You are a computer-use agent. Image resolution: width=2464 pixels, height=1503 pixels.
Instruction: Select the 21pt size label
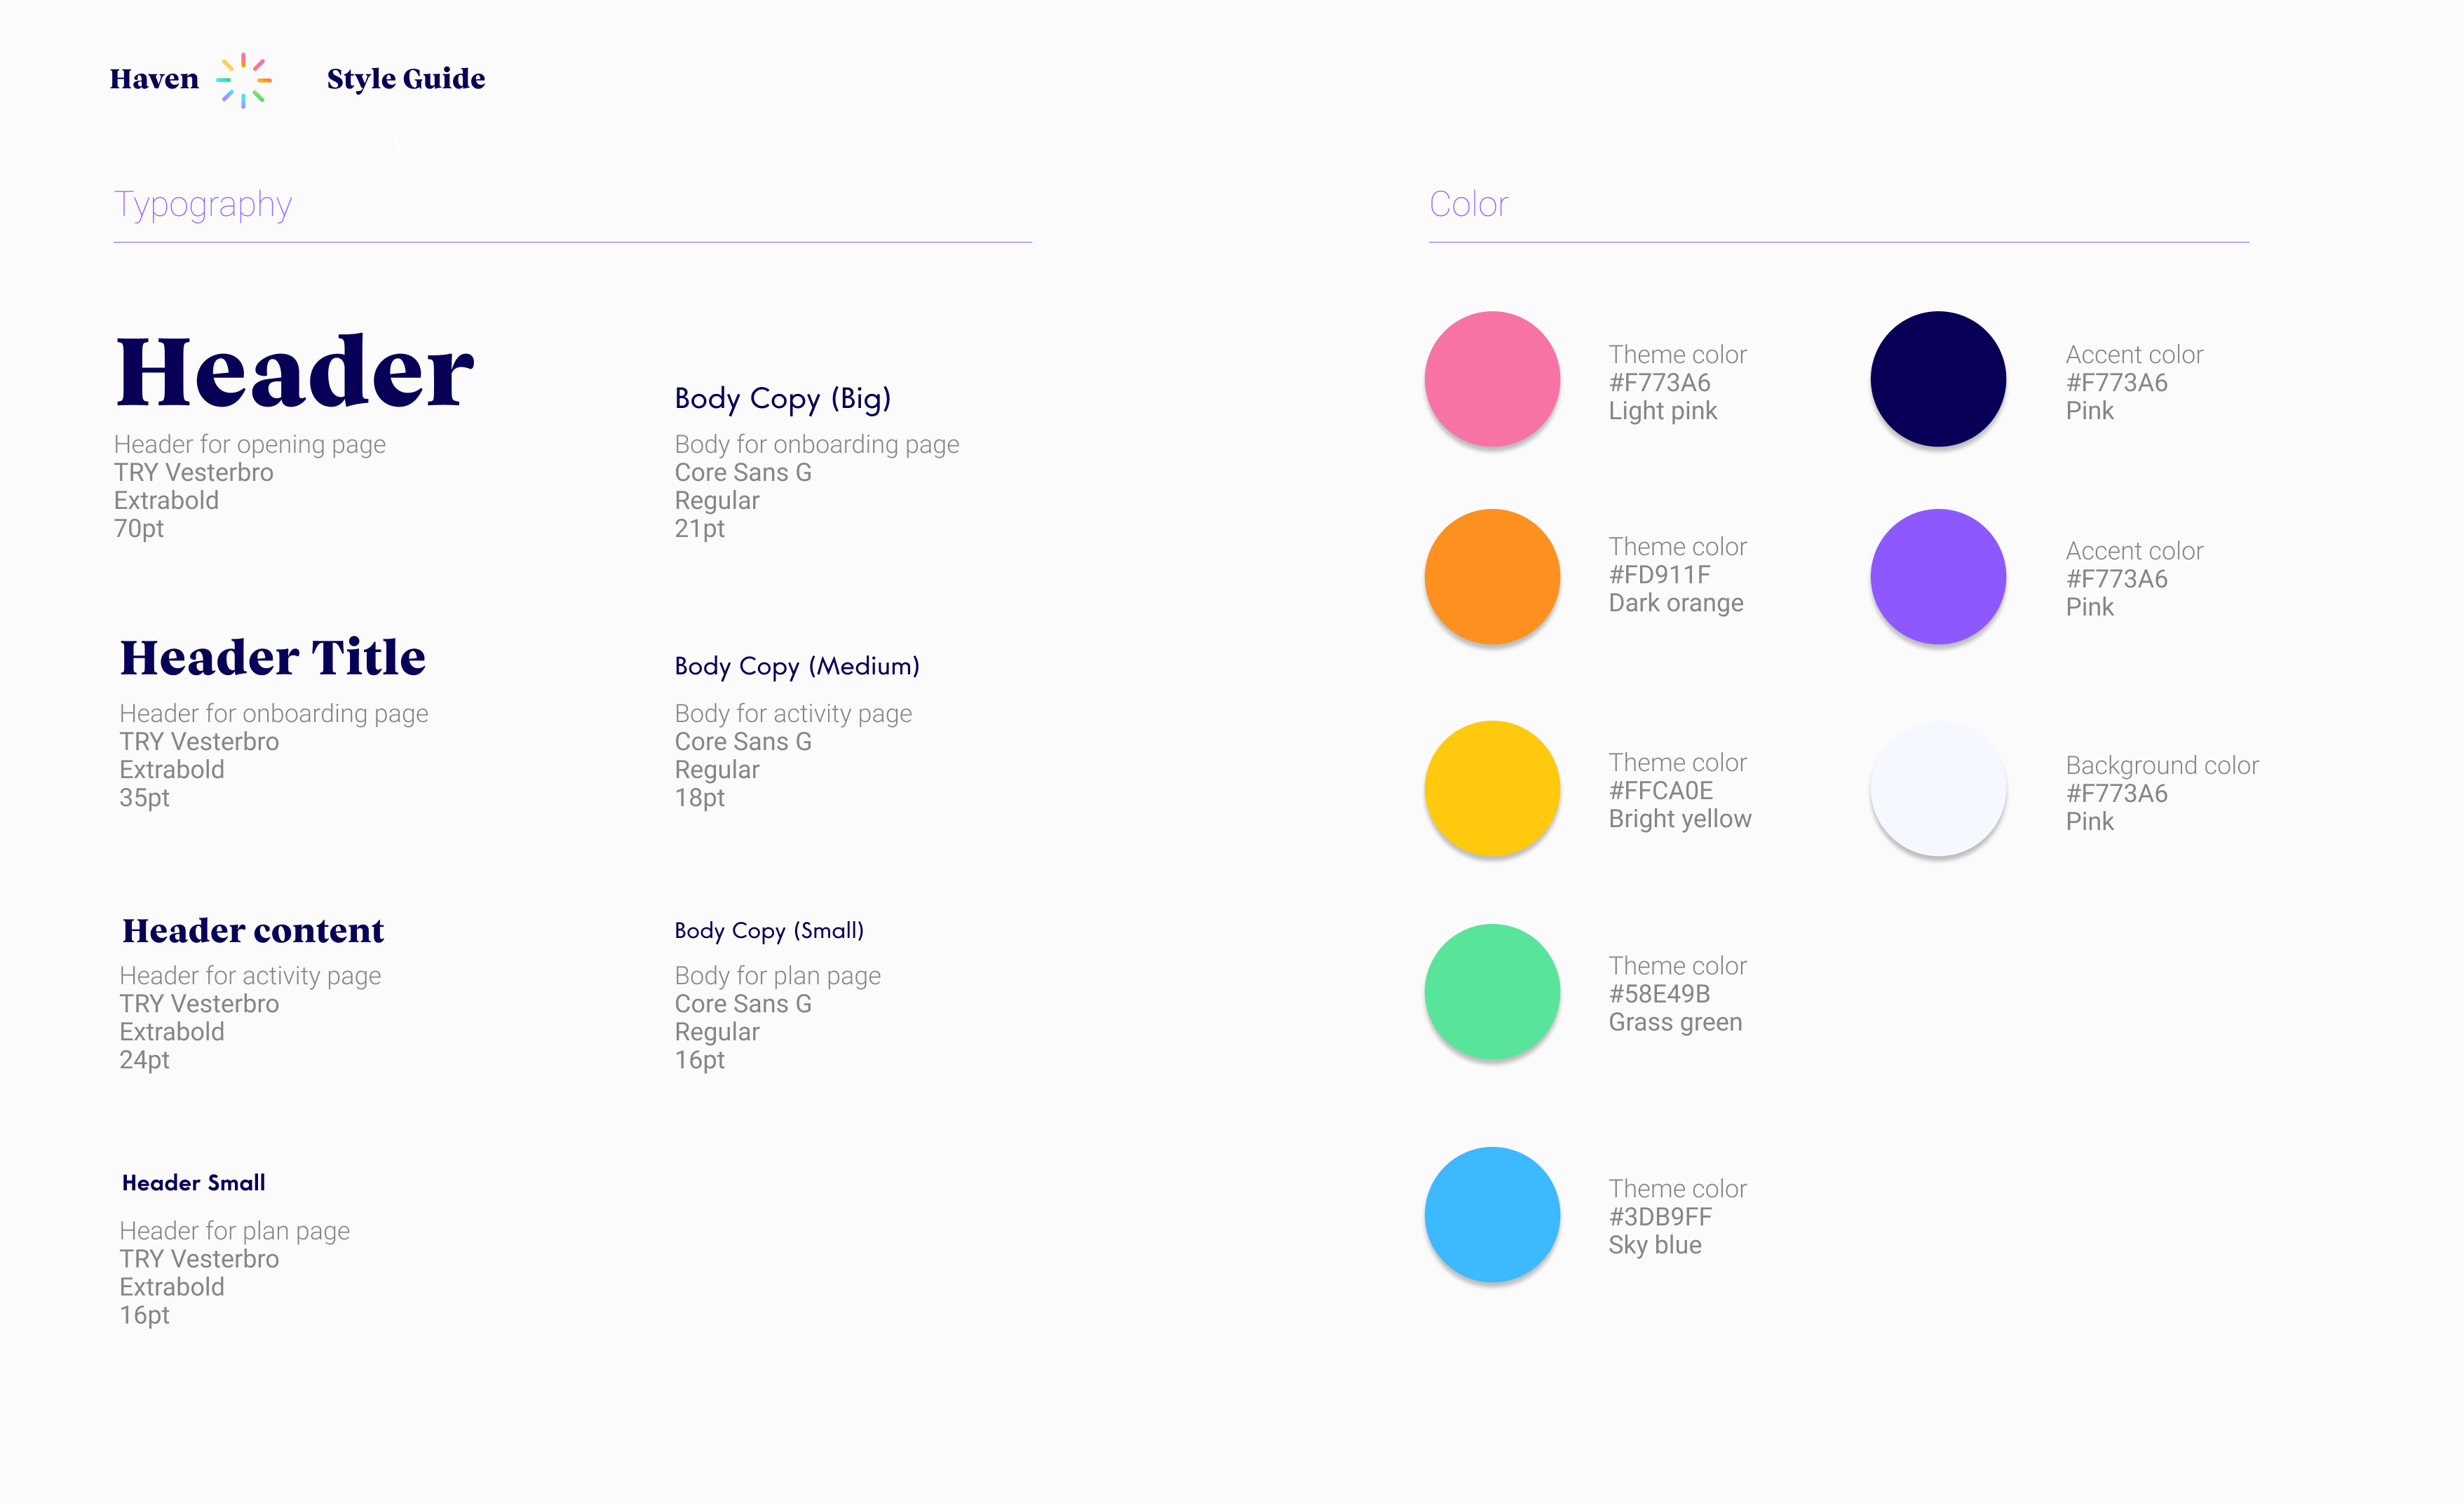pos(700,528)
